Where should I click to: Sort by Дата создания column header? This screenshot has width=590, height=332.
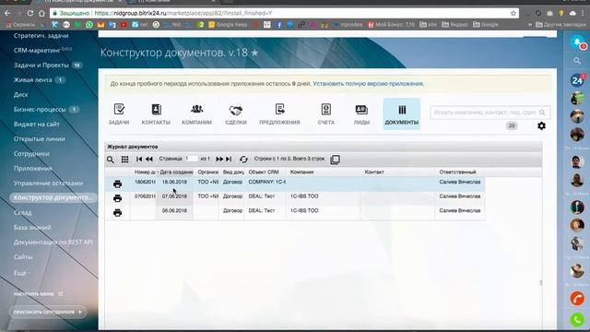click(175, 172)
